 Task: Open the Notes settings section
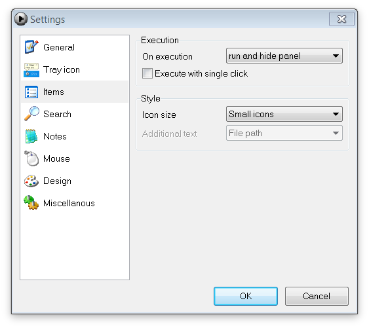point(55,136)
